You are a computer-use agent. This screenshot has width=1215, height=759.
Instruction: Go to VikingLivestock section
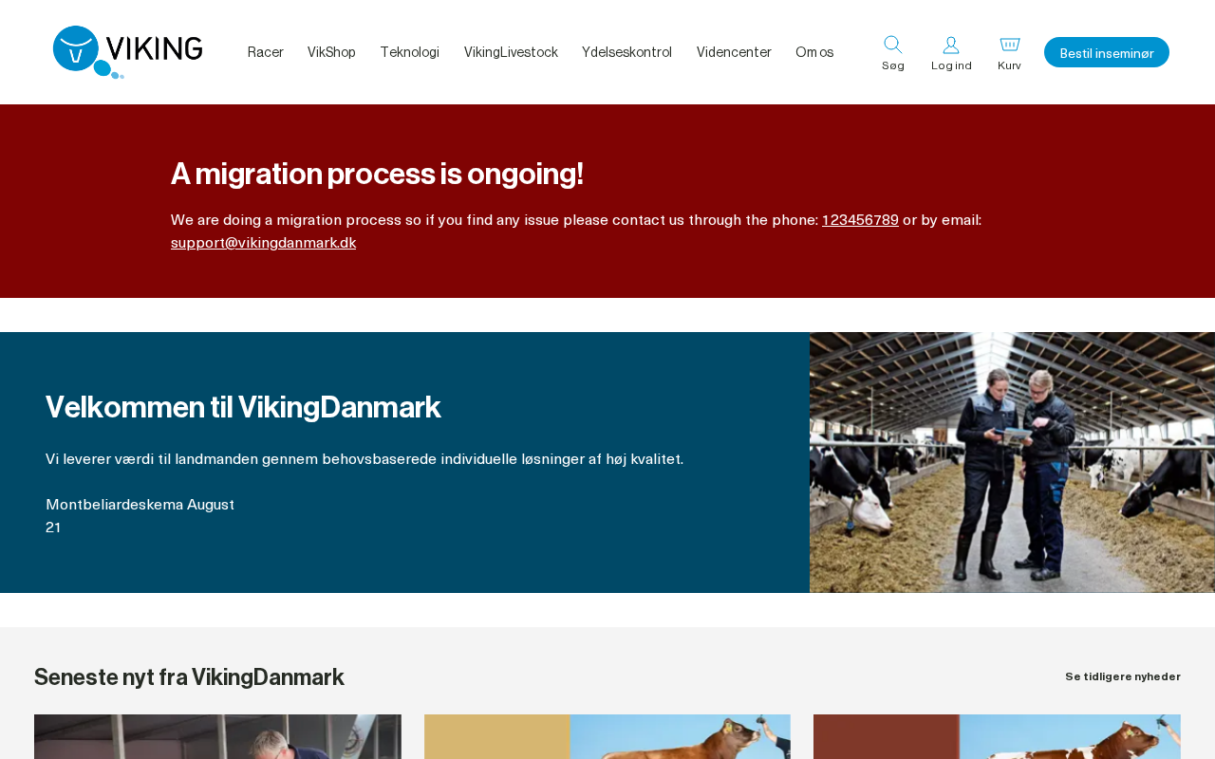(x=511, y=52)
